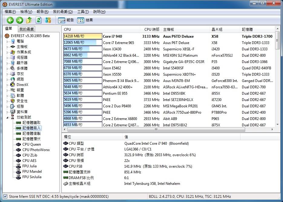Open the 檢視(V) menu
This screenshot has height=202, width=283.
coord(26,12)
